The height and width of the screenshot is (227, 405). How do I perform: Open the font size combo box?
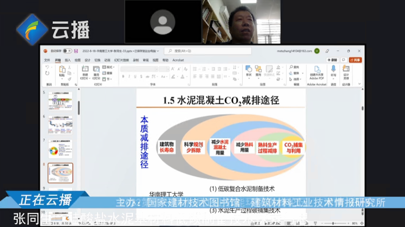point(164,69)
